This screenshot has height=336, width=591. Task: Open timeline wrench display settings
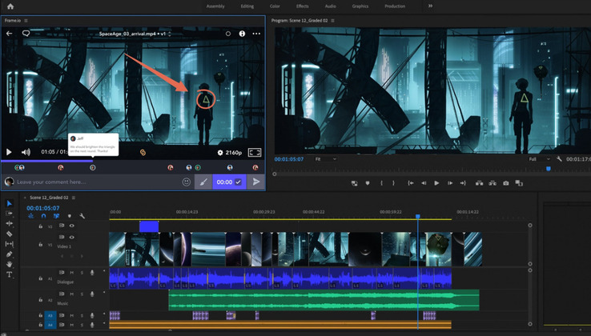click(x=82, y=216)
